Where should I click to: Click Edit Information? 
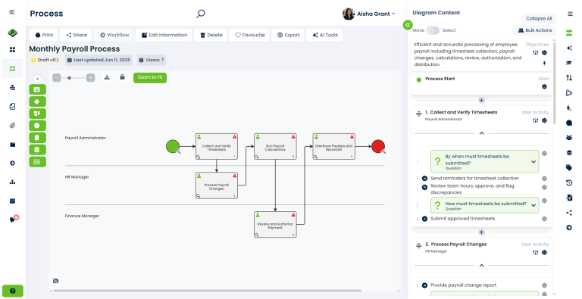[x=164, y=35]
